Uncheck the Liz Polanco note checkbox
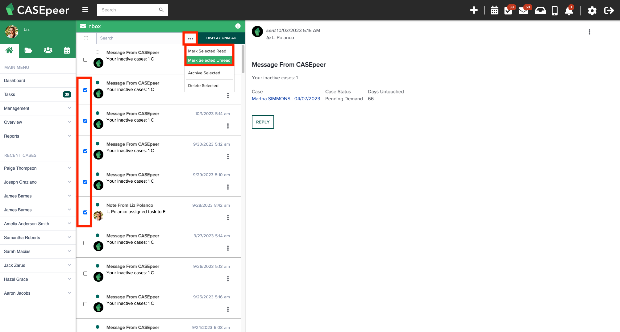The height and width of the screenshot is (332, 620). point(85,213)
